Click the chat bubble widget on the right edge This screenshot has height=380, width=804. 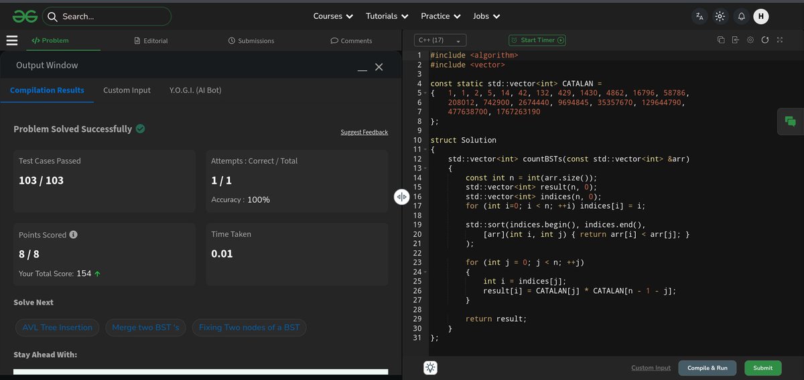point(791,121)
